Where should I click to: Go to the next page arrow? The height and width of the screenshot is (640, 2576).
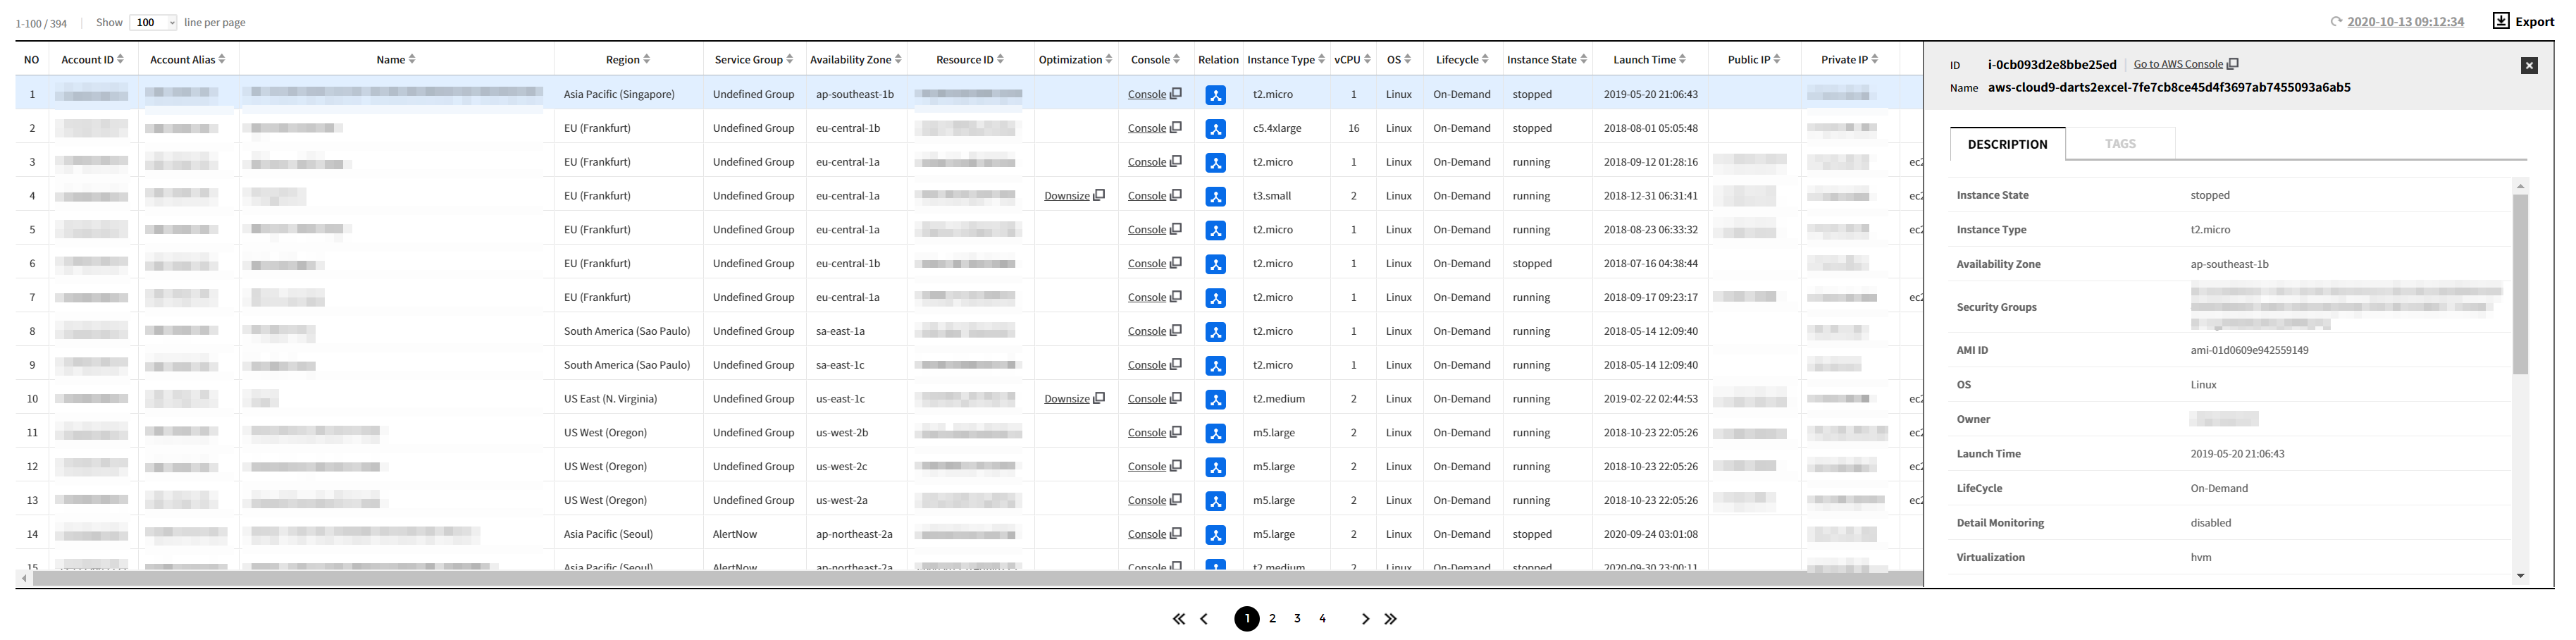coord(1365,619)
